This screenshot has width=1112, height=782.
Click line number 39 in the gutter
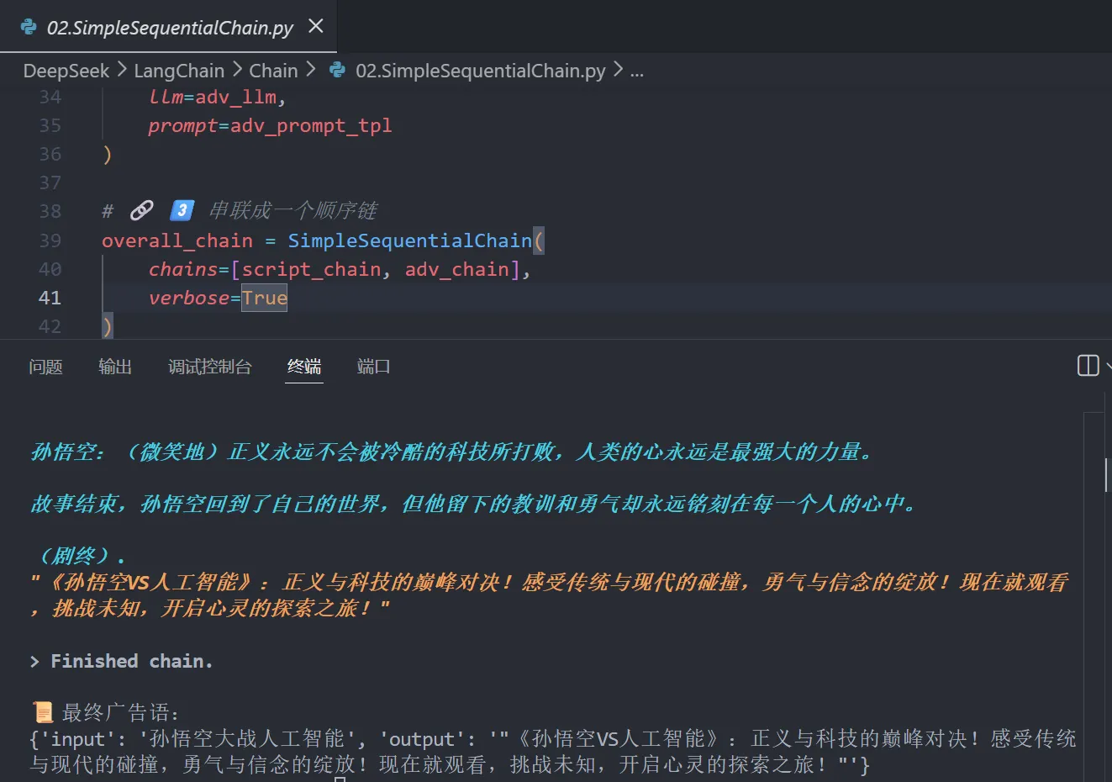[50, 240]
